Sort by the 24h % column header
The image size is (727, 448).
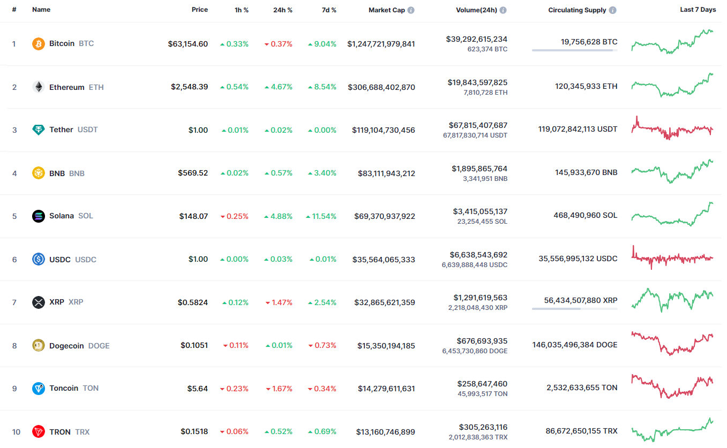[282, 10]
